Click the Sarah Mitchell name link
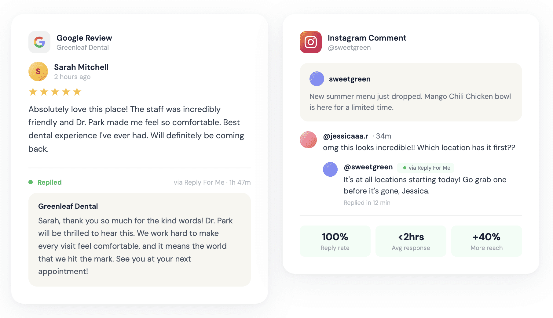 tap(81, 67)
